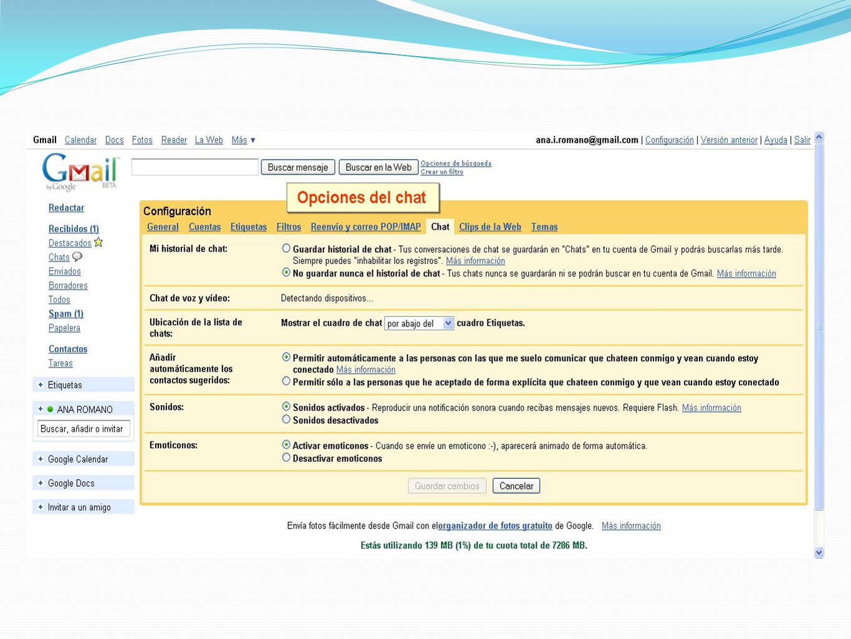Open Opciones de búsqueda link
Screen dimensions: 851x639
(x=456, y=163)
